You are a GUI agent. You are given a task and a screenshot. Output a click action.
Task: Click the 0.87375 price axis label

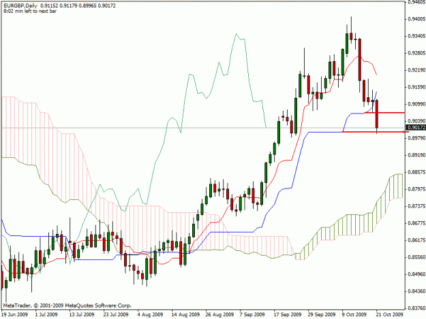pos(416,206)
